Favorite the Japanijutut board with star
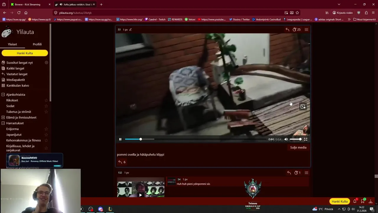The height and width of the screenshot is (213, 378). click(x=46, y=135)
